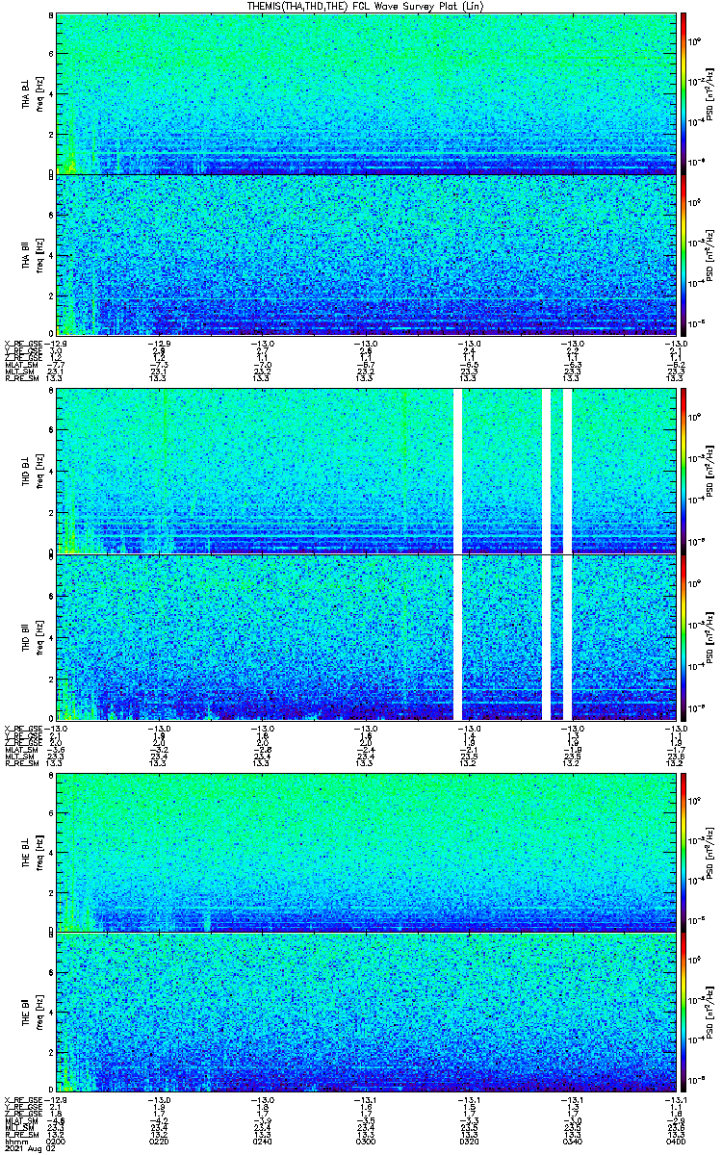This screenshot has height=1155, width=722.
Task: Click the 'THE B∥ freq [Hz]' axis label
Action: tap(32, 1013)
